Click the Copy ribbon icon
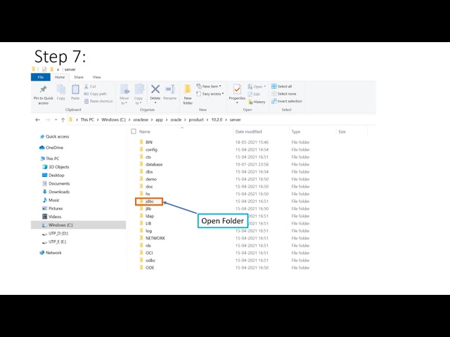Image resolution: width=450 pixels, height=337 pixels. (x=61, y=89)
